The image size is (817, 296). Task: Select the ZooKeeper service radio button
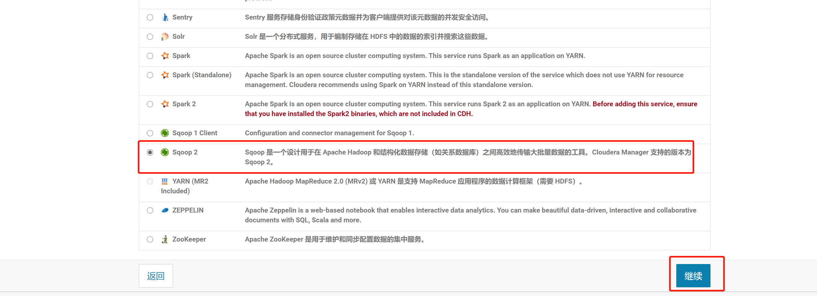(x=150, y=239)
